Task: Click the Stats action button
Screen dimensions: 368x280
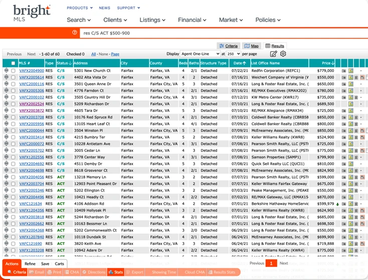Action: (x=115, y=272)
